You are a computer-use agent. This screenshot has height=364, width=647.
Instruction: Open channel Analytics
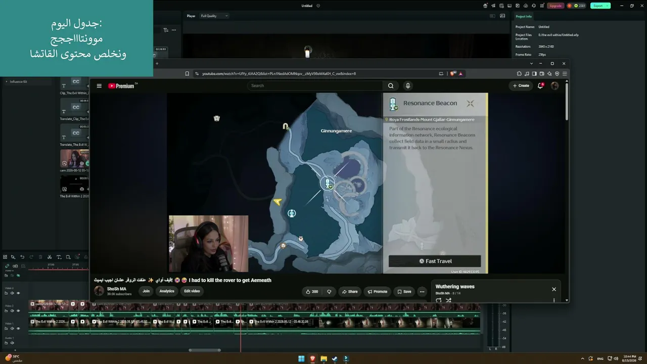tap(167, 291)
